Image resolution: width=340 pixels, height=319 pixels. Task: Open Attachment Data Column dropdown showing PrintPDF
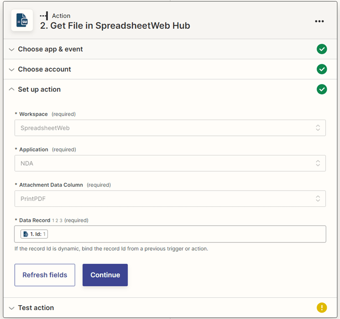point(170,199)
